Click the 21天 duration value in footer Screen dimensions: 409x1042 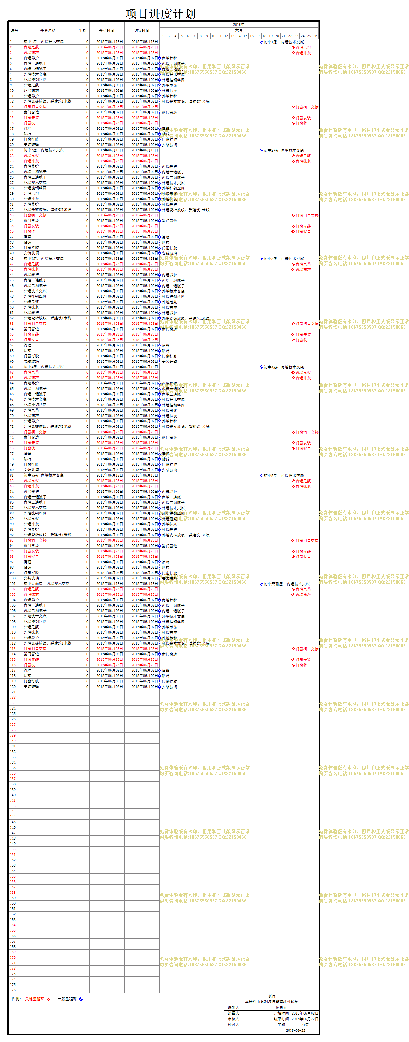click(x=305, y=1025)
